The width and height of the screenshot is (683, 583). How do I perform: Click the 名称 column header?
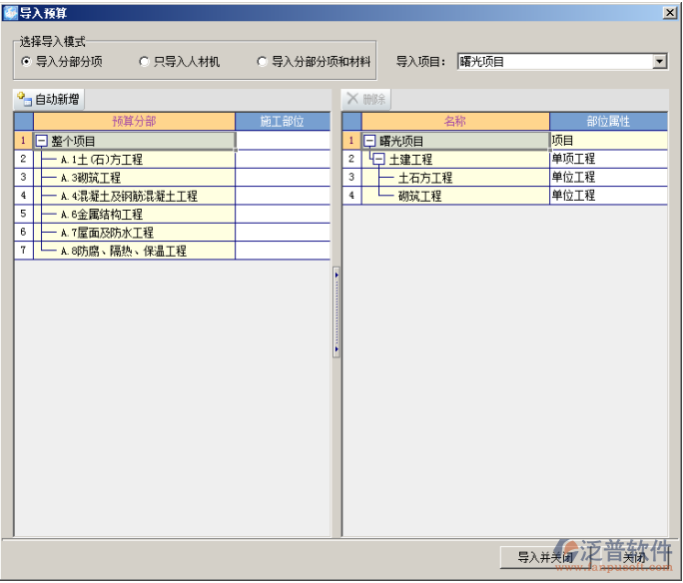pos(454,122)
